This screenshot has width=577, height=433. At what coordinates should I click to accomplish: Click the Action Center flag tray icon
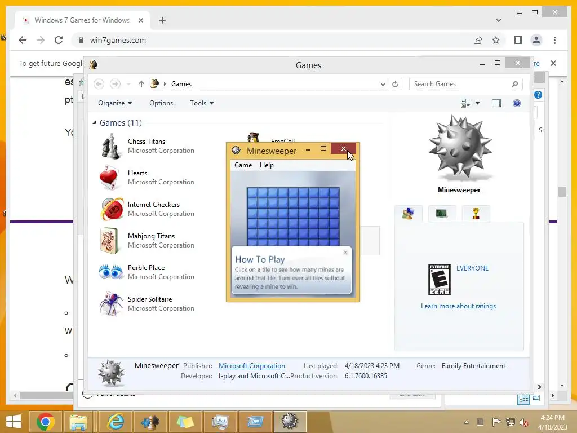click(496, 422)
